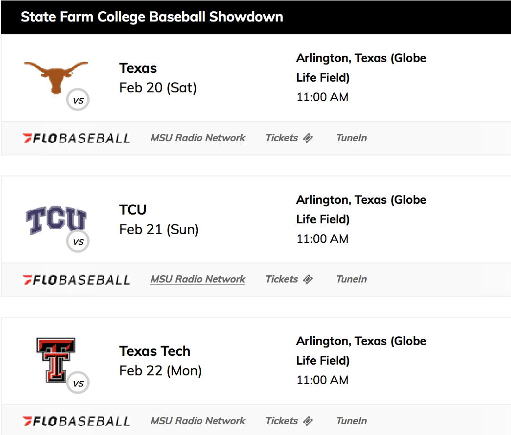511x435 pixels.
Task: Open MSU Radio Network for Texas game
Action: click(198, 138)
